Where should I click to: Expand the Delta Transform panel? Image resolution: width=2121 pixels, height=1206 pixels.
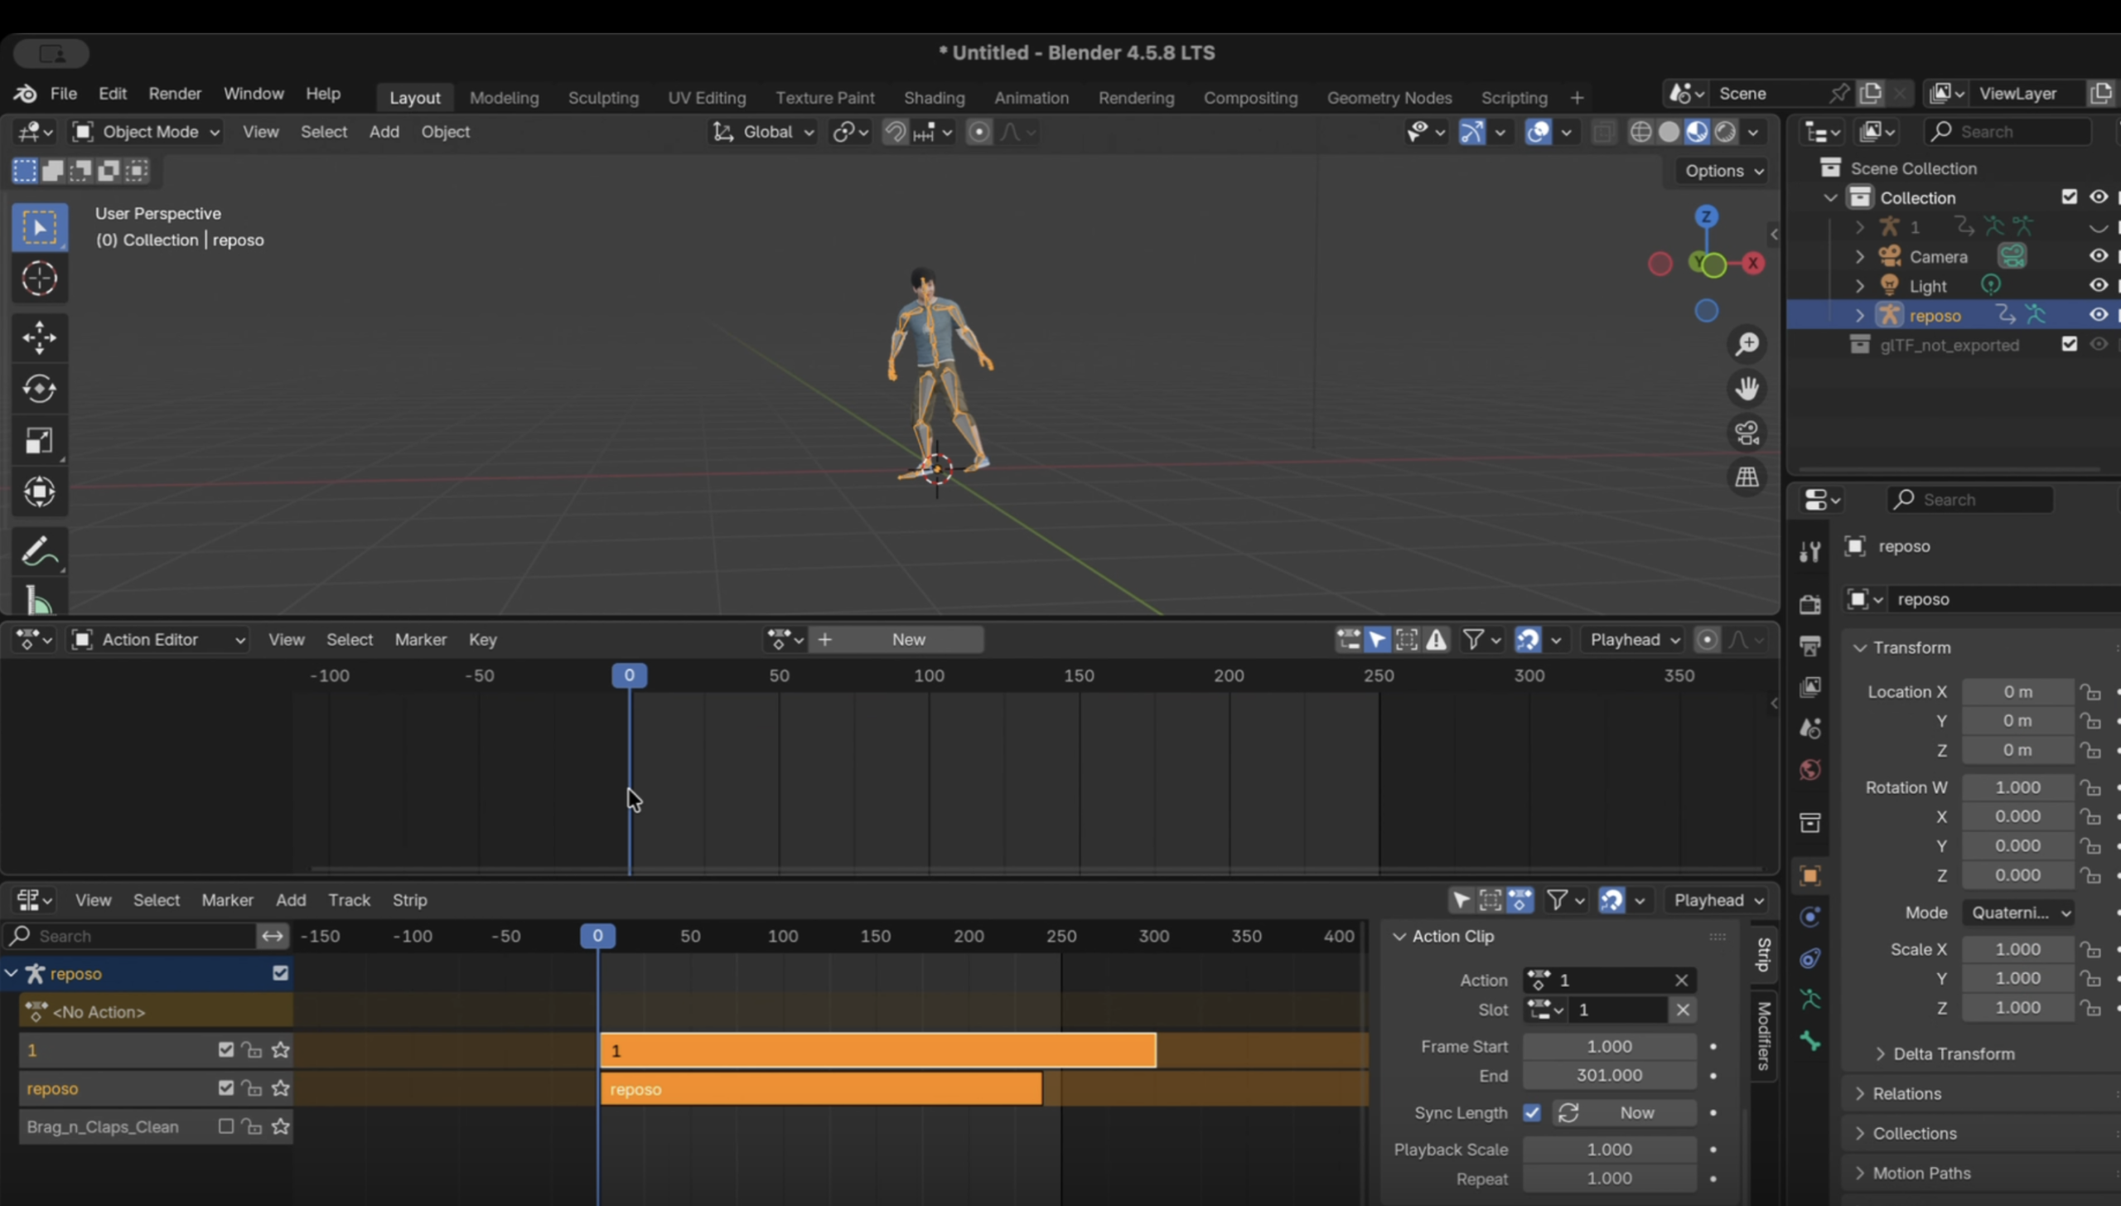pos(1953,1053)
